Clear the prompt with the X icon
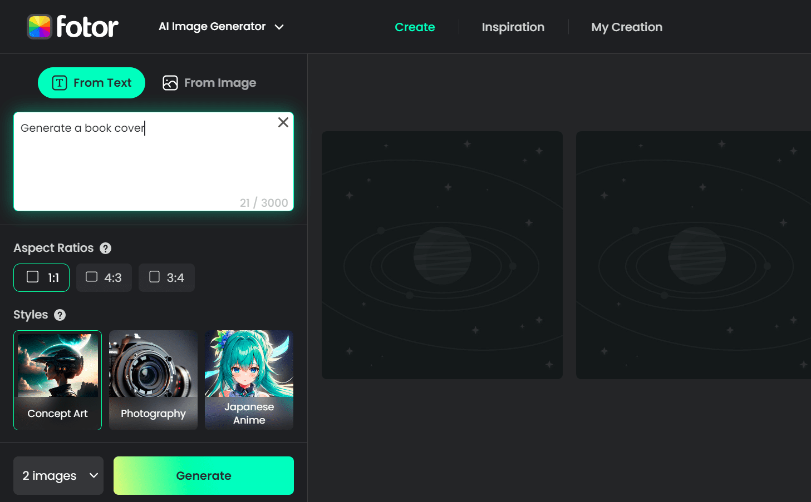Viewport: 811px width, 502px height. coord(283,122)
